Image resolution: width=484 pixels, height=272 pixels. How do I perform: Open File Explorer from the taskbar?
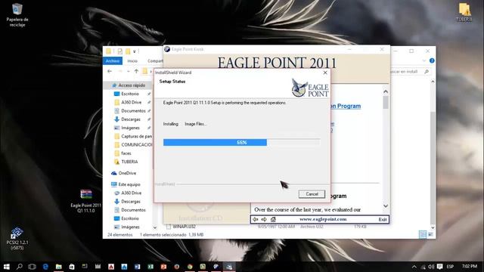tap(59, 267)
